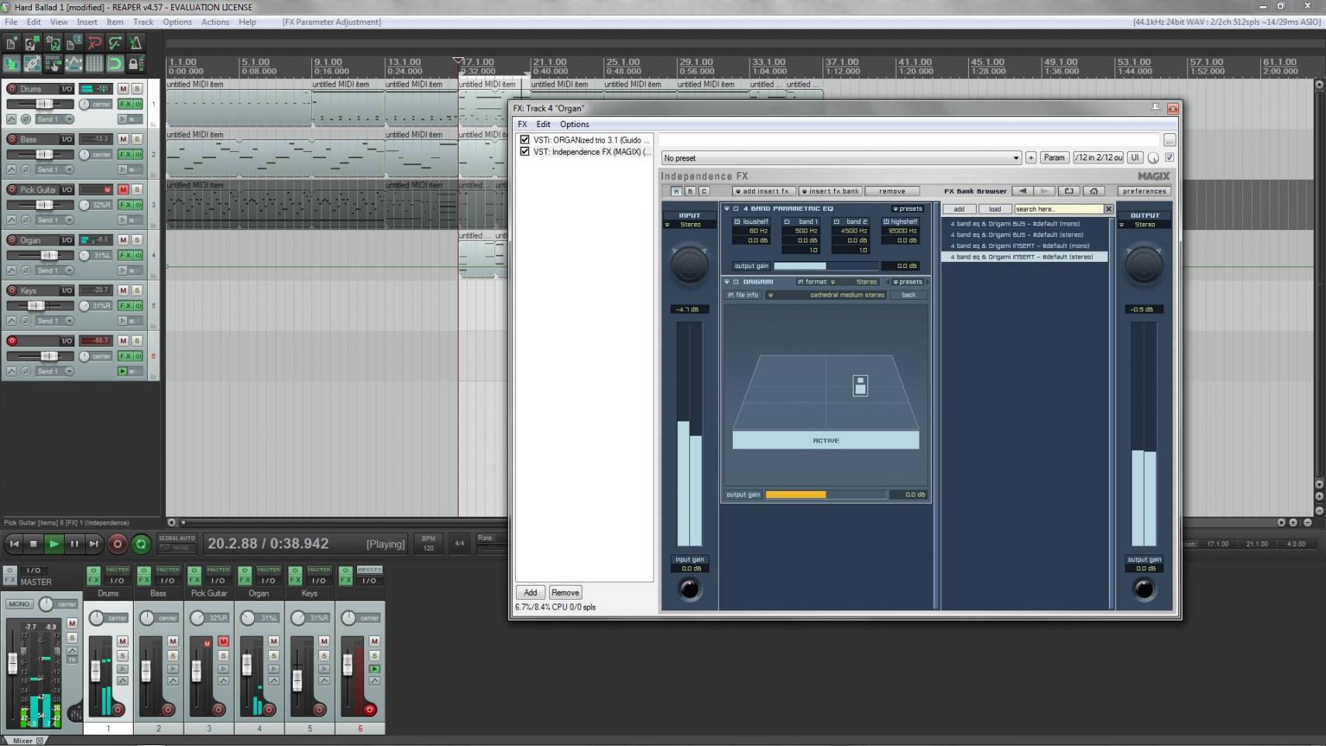Click the Redo toolbar icon
This screenshot has height=746, width=1326.
tap(115, 43)
